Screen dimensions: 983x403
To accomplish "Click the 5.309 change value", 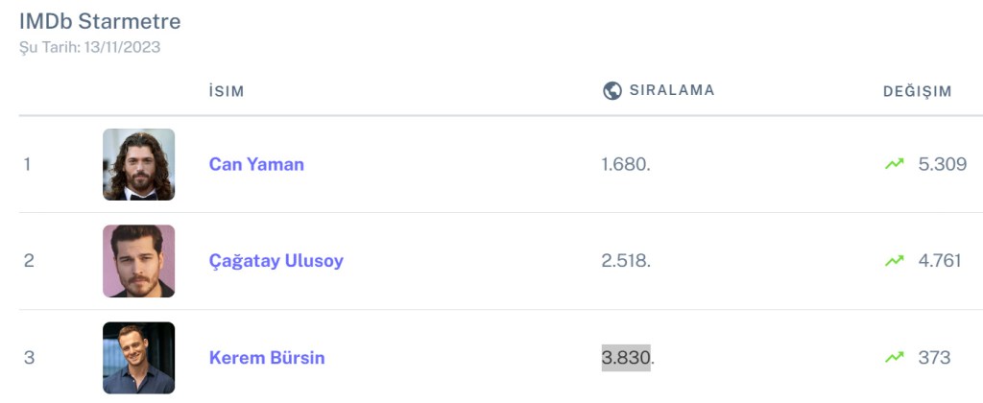I will 942,164.
